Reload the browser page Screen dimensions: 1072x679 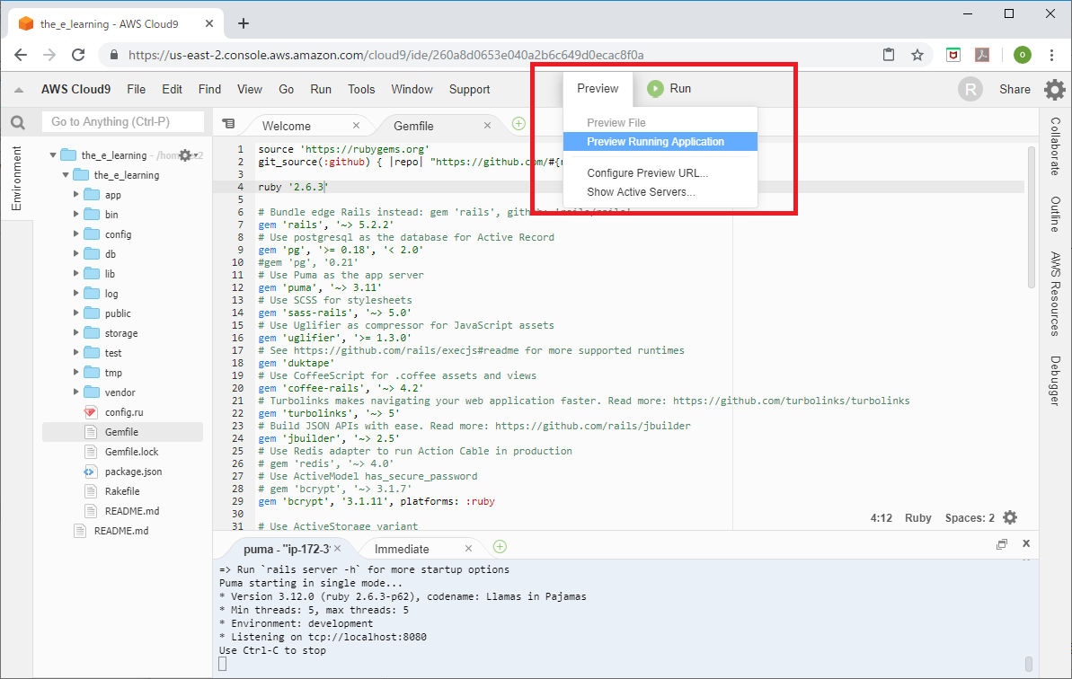pos(78,55)
